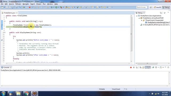
Task: Toggle Show Console on Standard Out change
Action: coord(146,67)
